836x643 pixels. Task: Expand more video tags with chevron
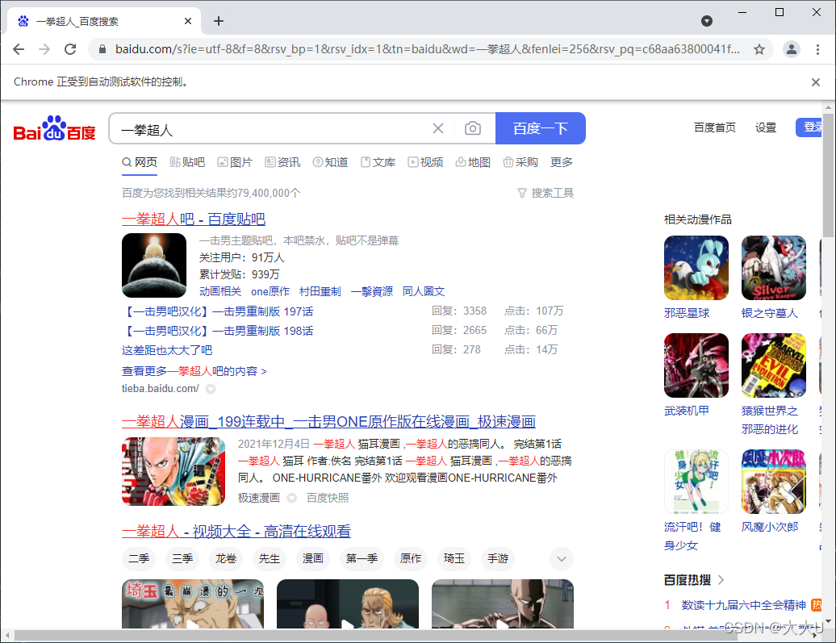[562, 559]
